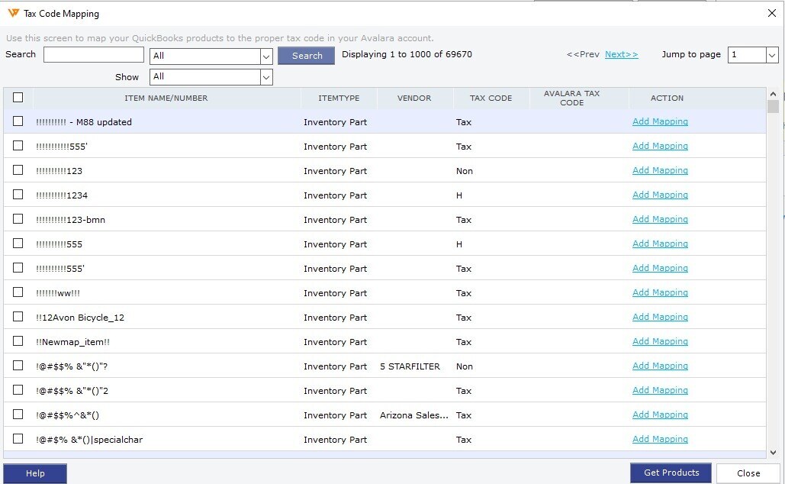Image resolution: width=785 pixels, height=484 pixels.
Task: Add mapping for !!!!!!!ww!!! item
Action: click(x=660, y=292)
